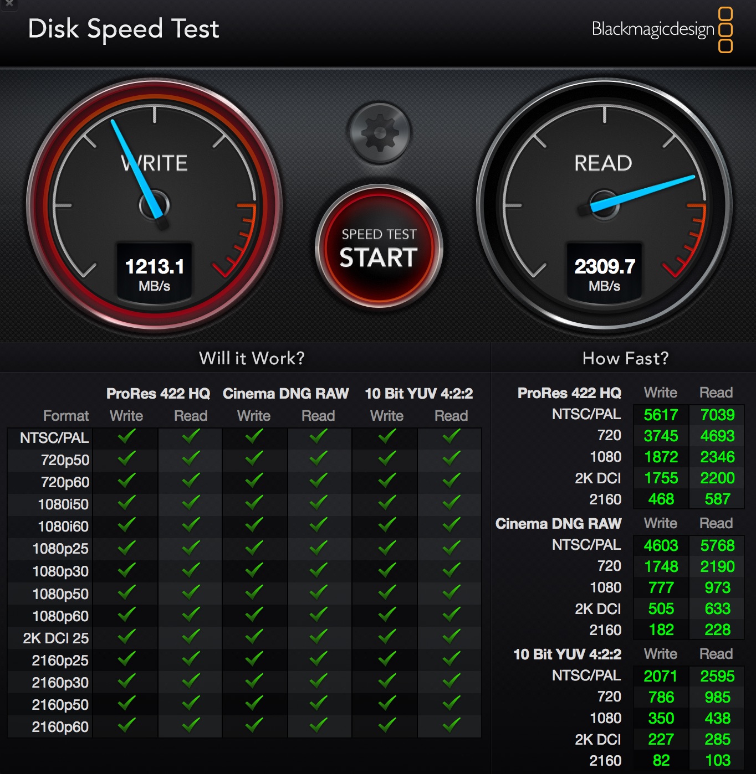Click 720p60 Cinema DNG RAW Read checkmark

tap(318, 481)
